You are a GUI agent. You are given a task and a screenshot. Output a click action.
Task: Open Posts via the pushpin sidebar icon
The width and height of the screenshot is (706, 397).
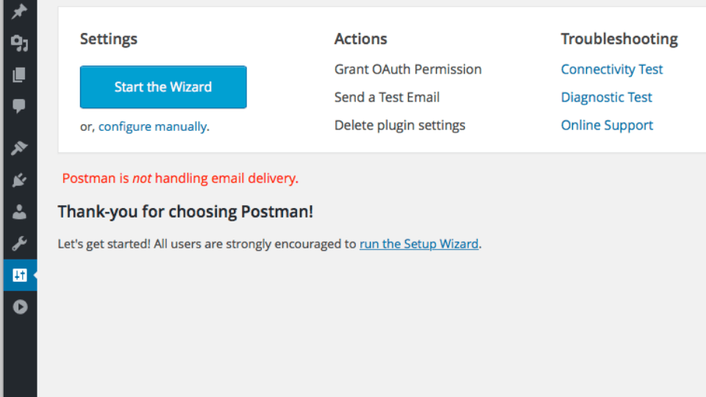[x=19, y=11]
